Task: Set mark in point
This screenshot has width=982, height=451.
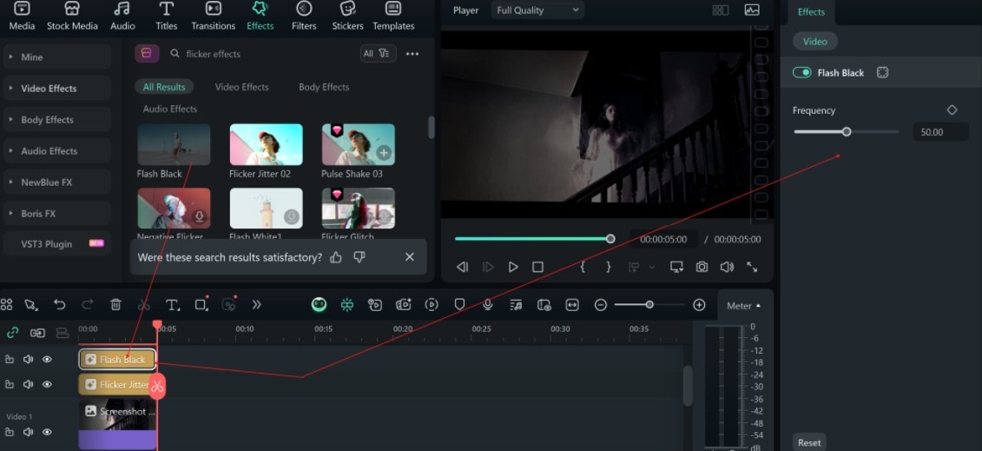Action: click(583, 267)
